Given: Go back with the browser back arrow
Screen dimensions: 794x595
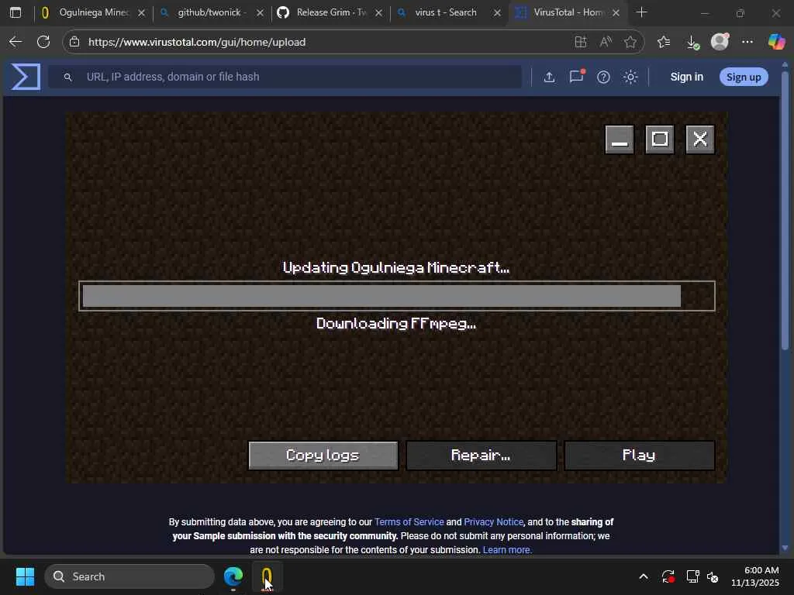Looking at the screenshot, I should click(16, 42).
